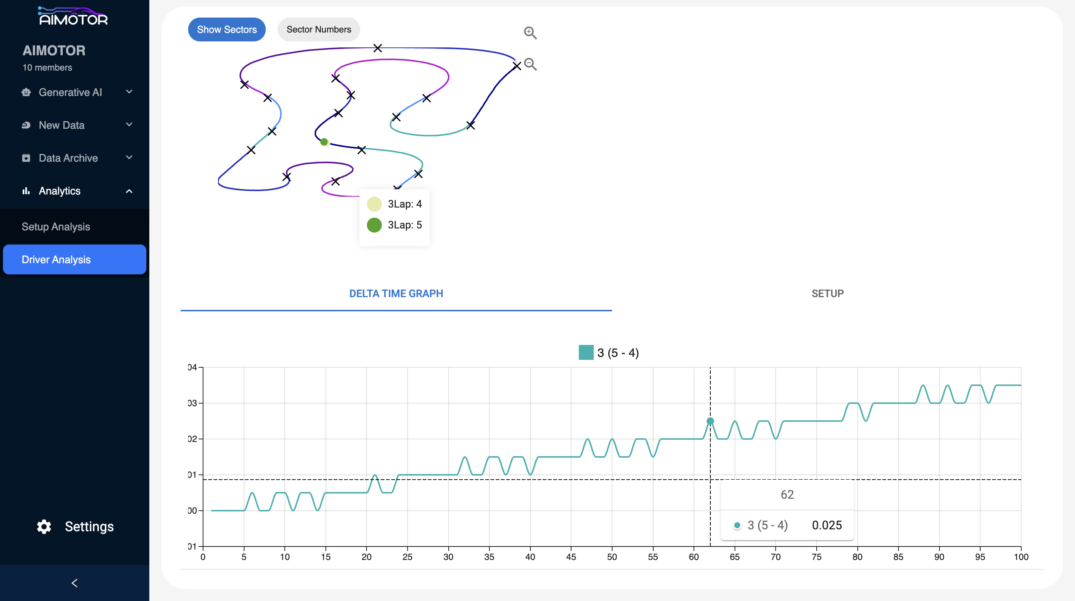Collapse the Analytics section chevron

130,191
